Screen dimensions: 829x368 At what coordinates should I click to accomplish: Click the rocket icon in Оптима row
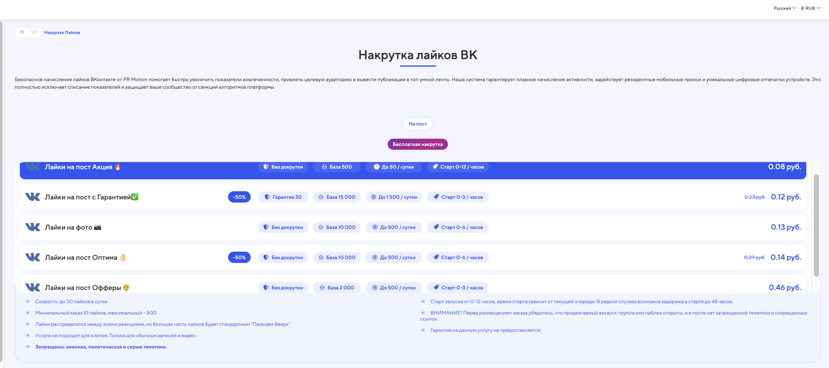point(436,257)
